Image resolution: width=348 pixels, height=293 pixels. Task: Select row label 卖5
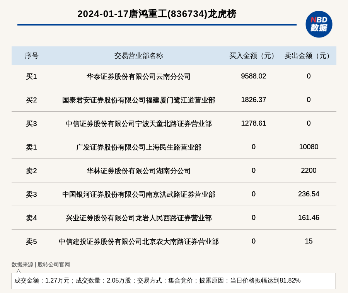[31, 241]
